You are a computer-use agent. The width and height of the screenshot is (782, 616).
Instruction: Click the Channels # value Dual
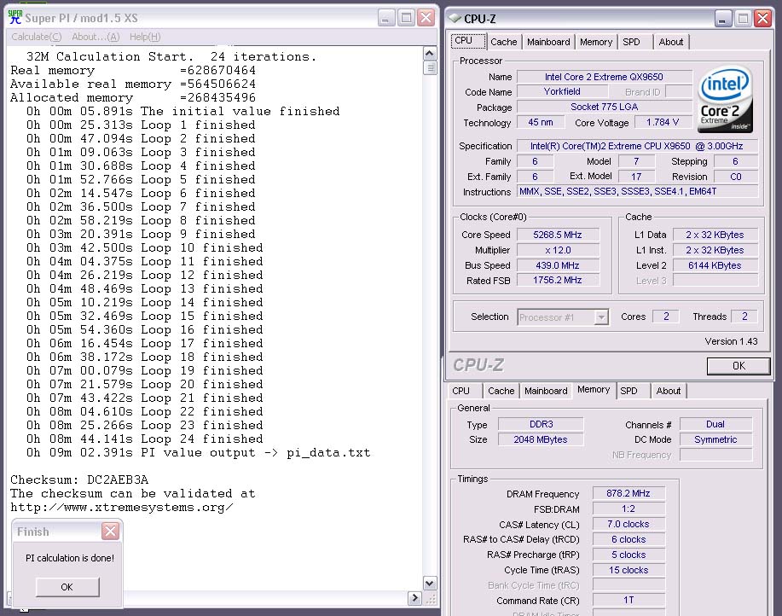[715, 425]
